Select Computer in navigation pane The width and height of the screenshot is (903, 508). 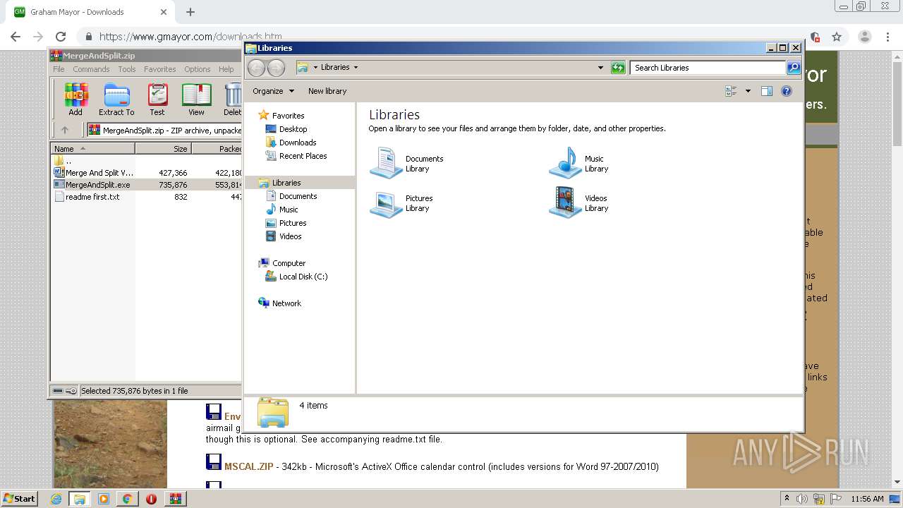289,263
